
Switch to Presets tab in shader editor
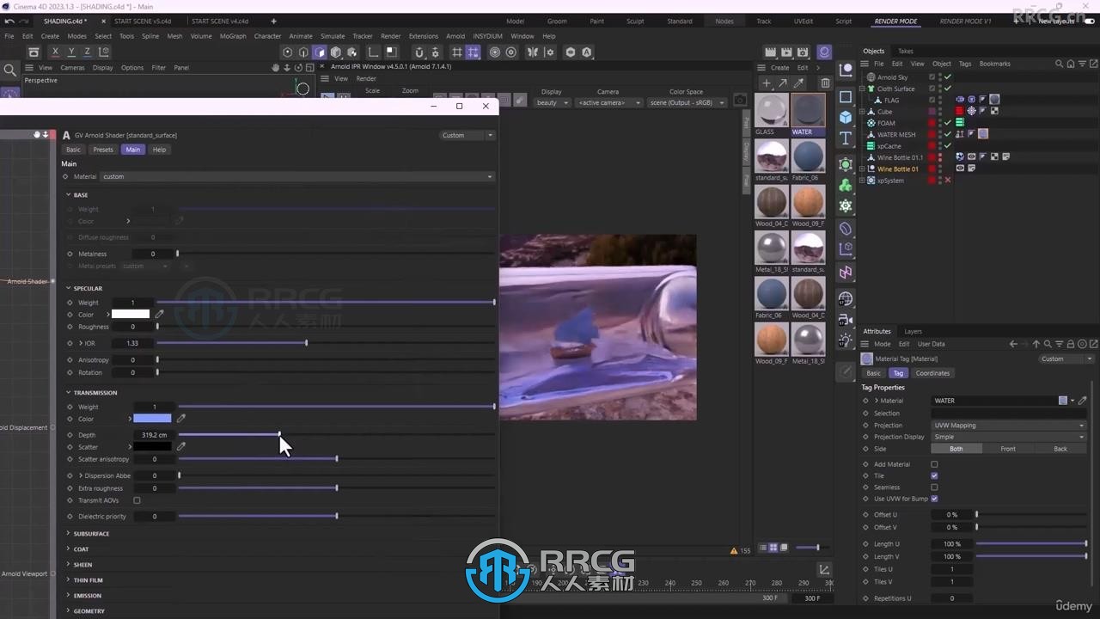(x=103, y=150)
